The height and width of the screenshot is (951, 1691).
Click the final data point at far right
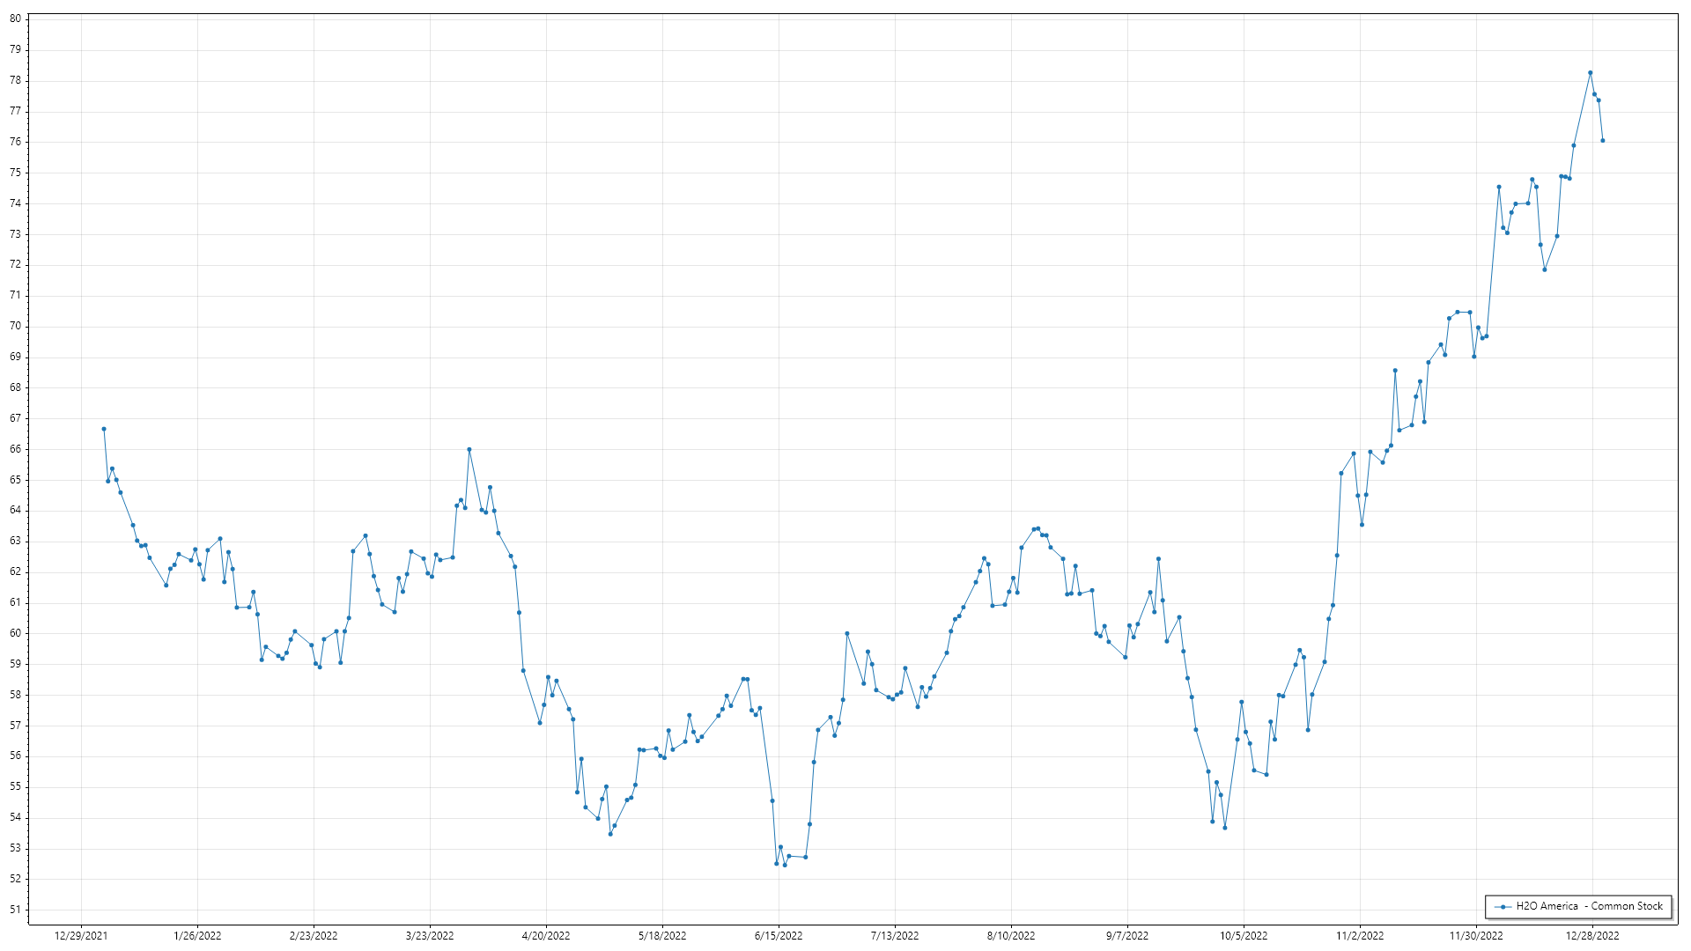coord(1603,141)
